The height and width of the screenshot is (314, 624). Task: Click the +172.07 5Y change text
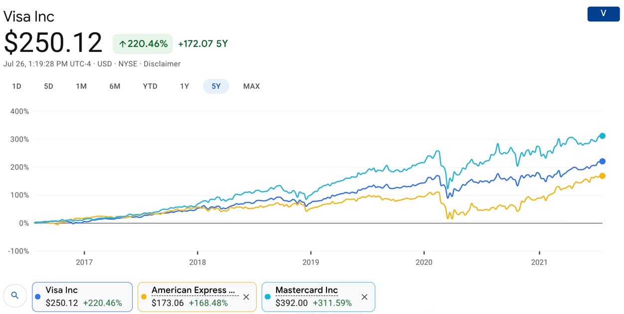(203, 44)
